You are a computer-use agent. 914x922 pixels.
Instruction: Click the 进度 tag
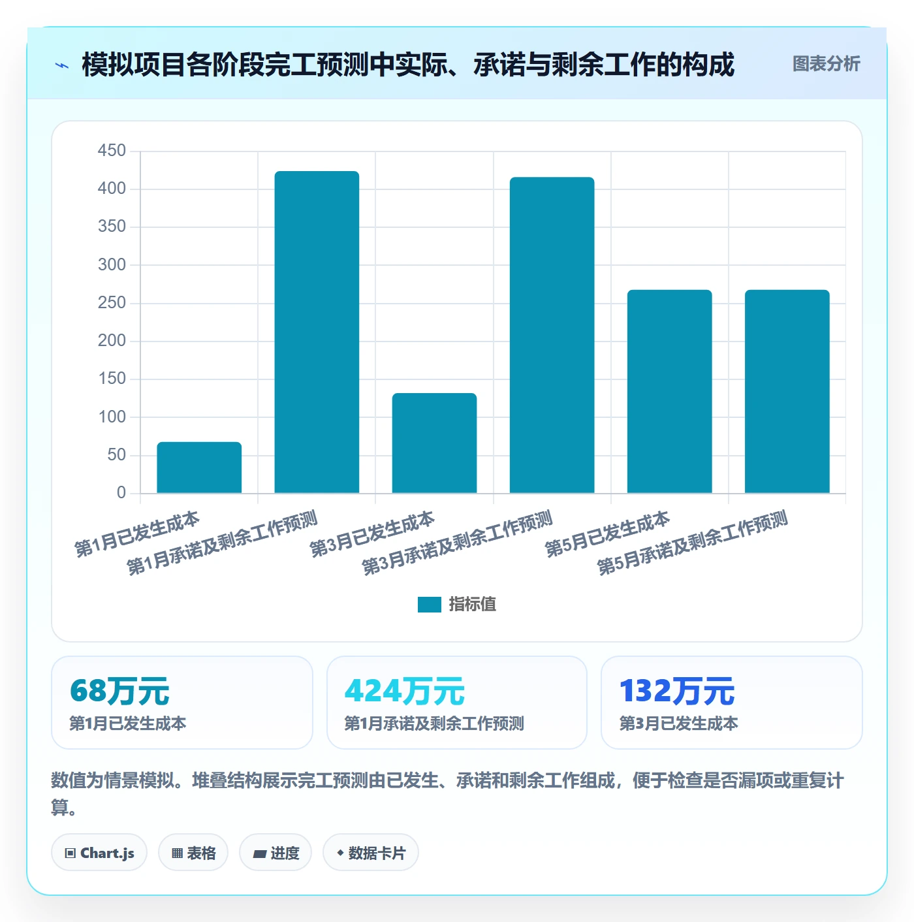tap(276, 853)
